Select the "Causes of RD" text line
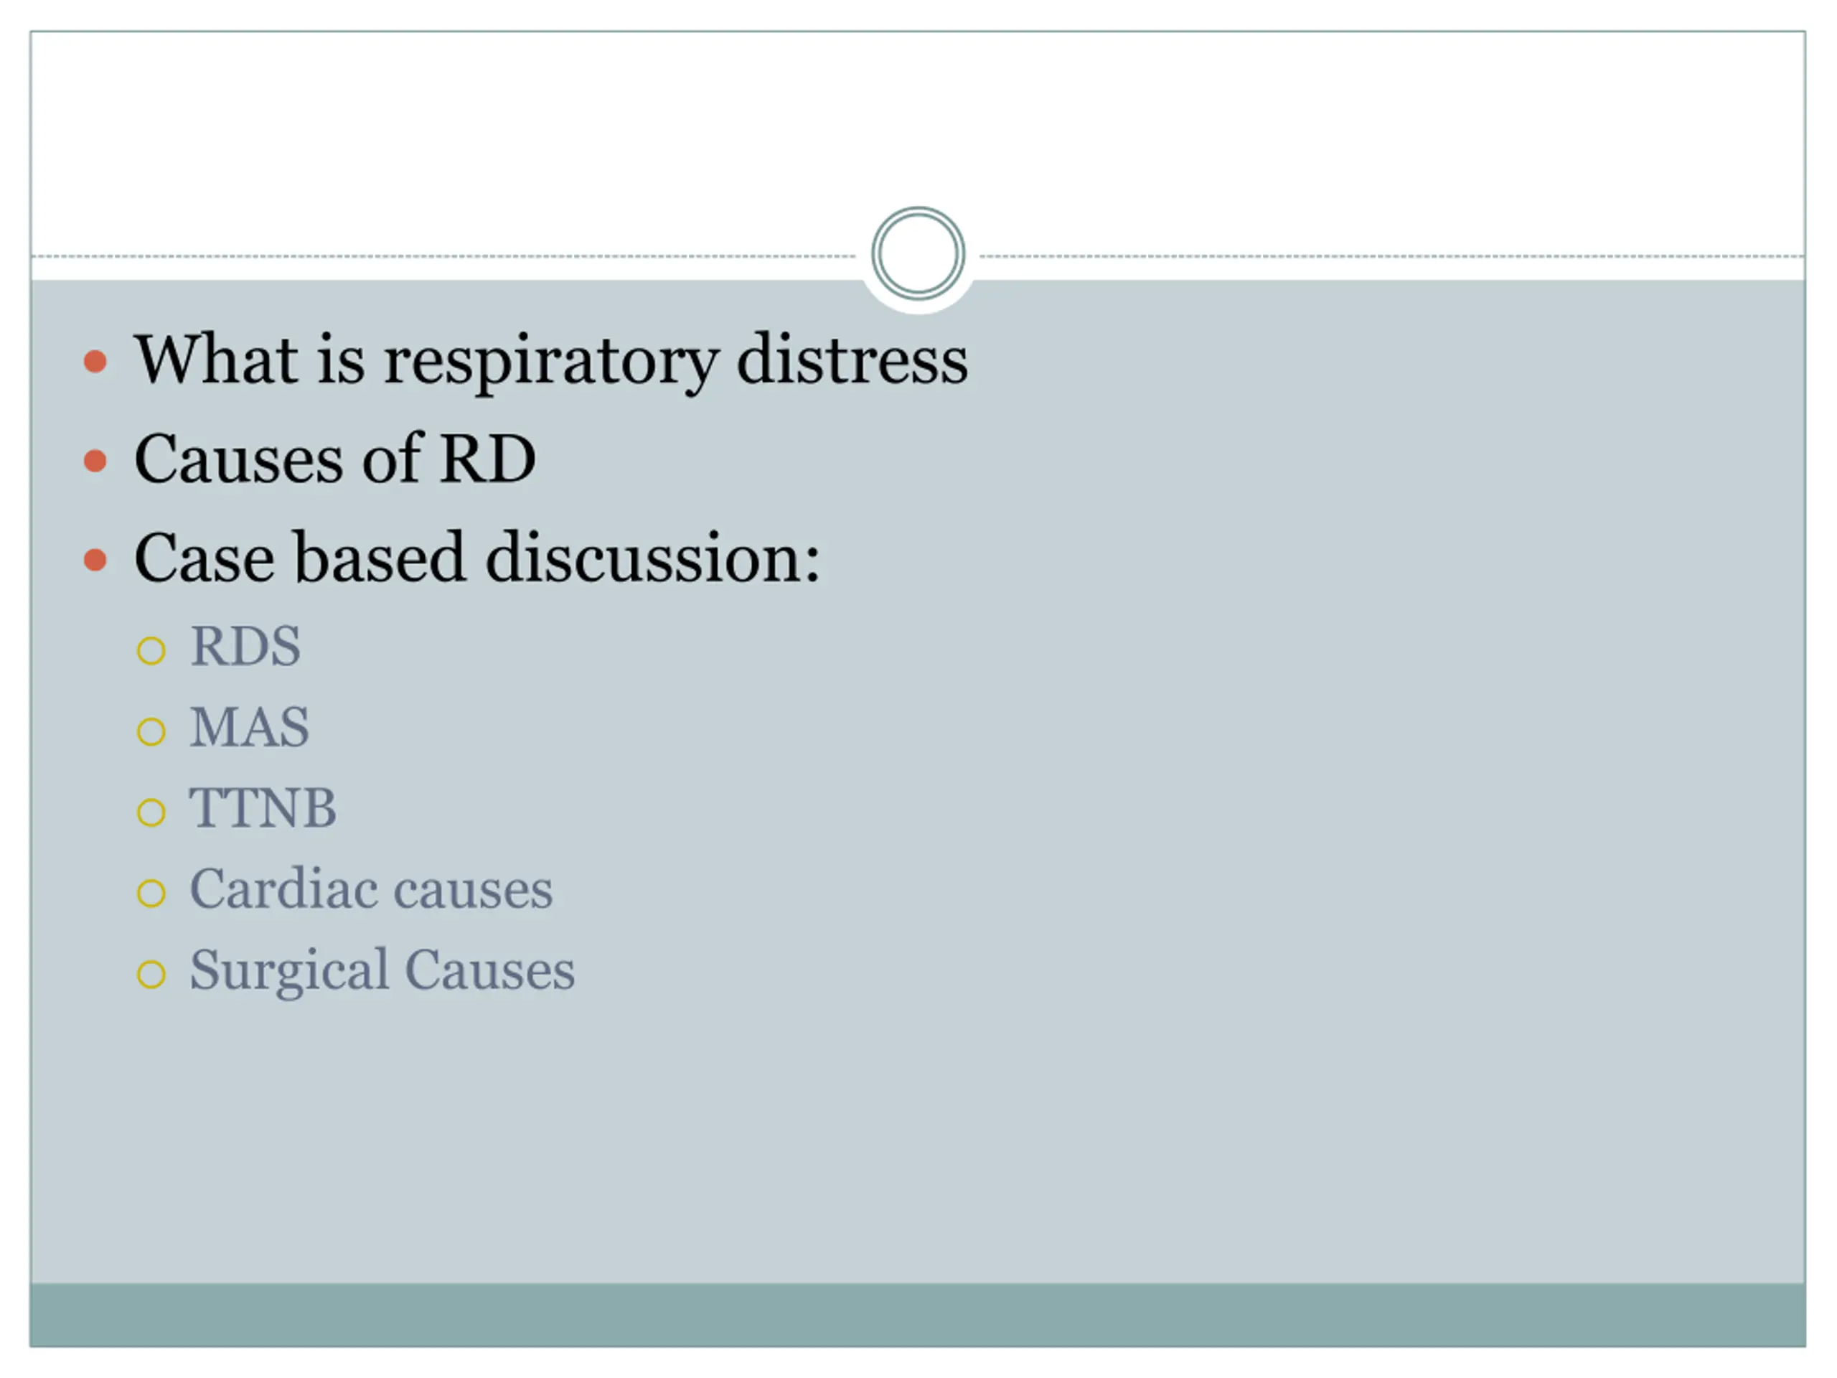The height and width of the screenshot is (1378, 1837). tap(334, 459)
